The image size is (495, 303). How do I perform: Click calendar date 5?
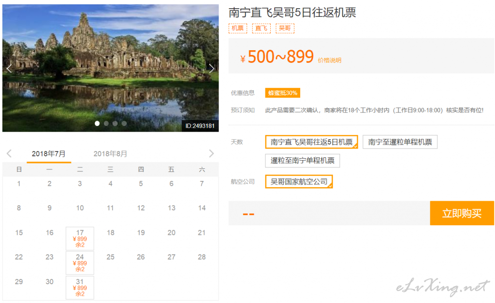tap(141, 184)
